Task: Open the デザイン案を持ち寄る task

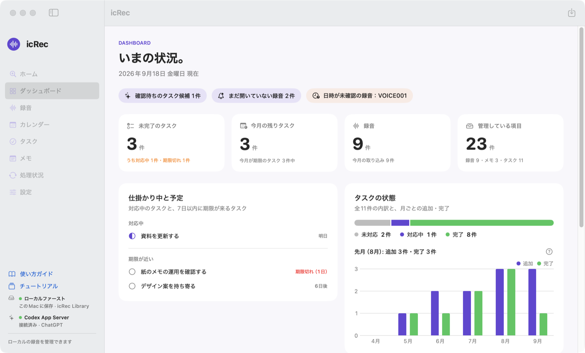Action: (228, 286)
